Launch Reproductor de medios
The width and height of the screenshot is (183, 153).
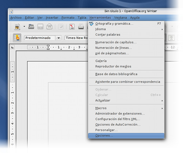click(126, 66)
